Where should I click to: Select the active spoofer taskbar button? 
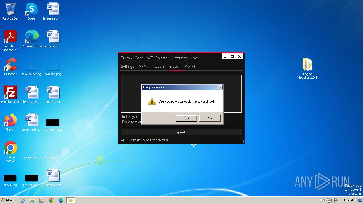(x=71, y=200)
